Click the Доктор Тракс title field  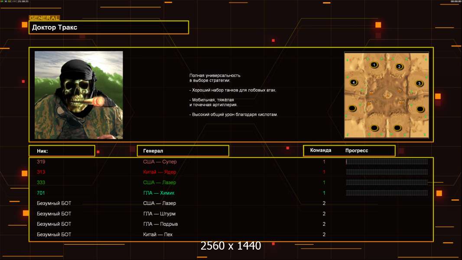[x=109, y=27]
